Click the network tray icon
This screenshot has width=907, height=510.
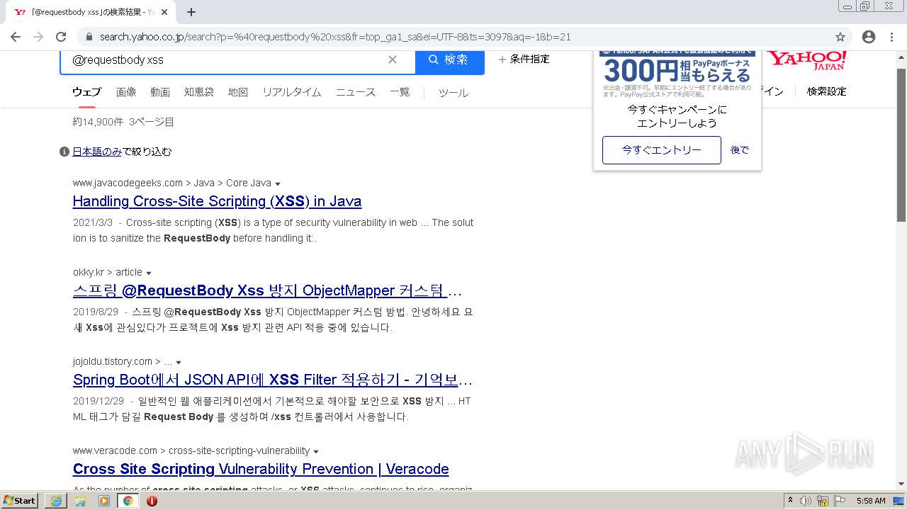coord(823,501)
